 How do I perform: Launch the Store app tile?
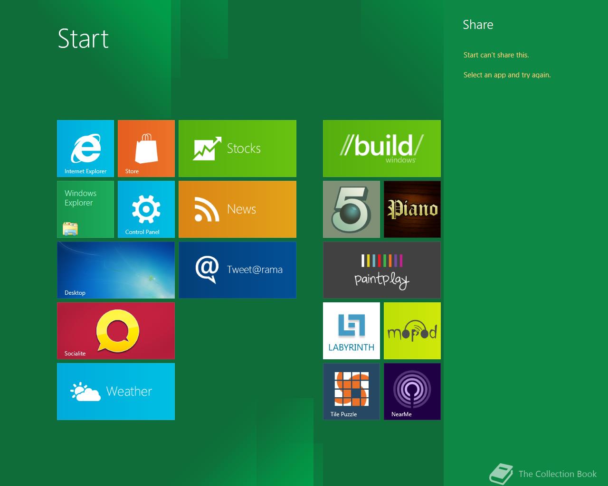(x=146, y=149)
